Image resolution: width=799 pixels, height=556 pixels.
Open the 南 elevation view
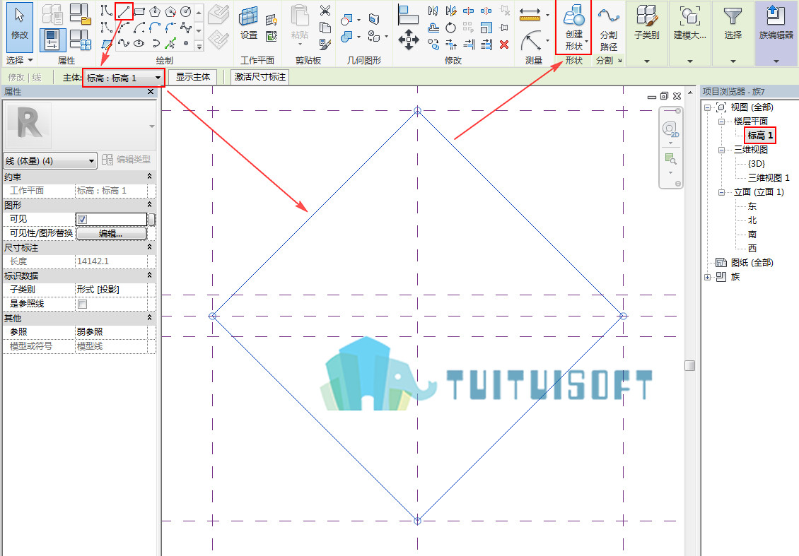[x=752, y=235]
